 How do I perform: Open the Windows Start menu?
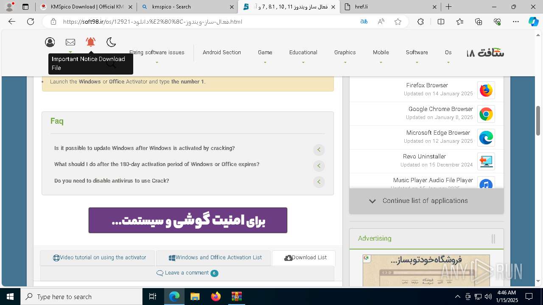click(x=10, y=297)
